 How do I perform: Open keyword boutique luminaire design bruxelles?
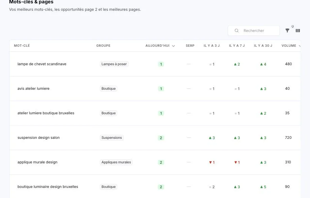click(x=48, y=187)
